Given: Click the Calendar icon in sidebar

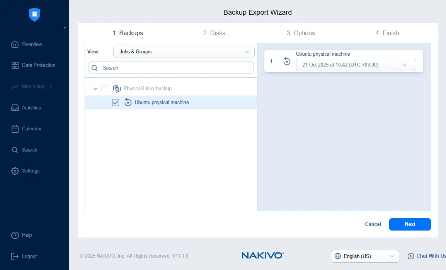Looking at the screenshot, I should tap(15, 129).
